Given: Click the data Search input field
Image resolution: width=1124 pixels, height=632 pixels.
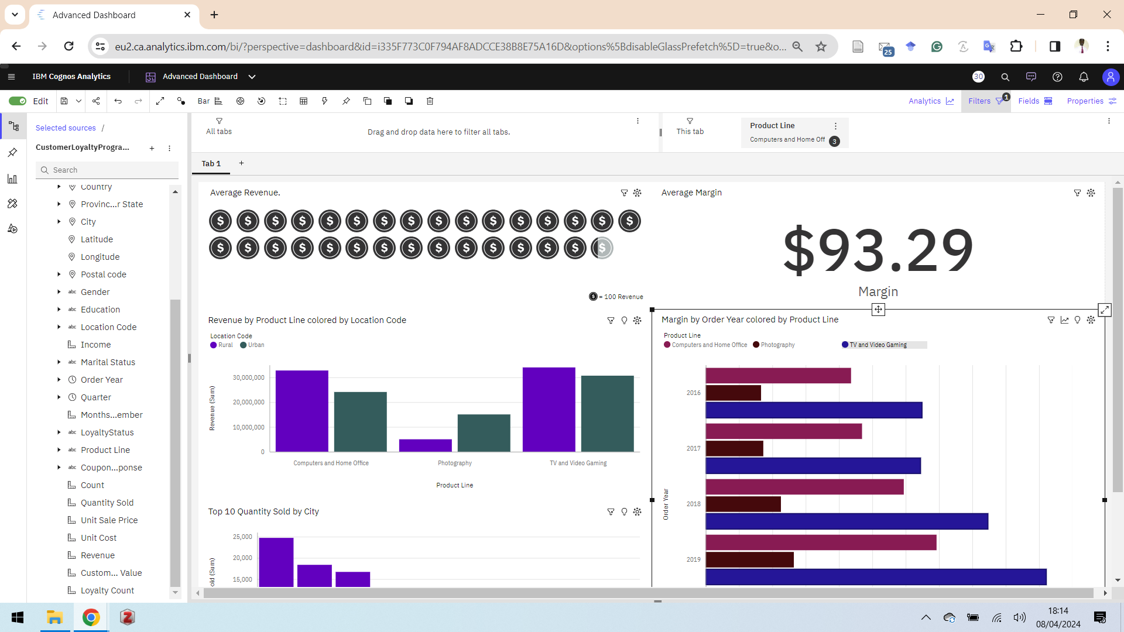Looking at the screenshot, I should click(x=111, y=170).
